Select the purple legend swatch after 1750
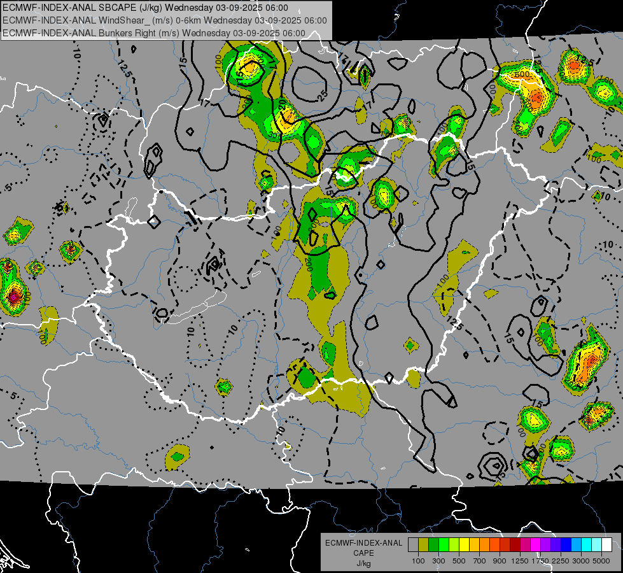 (545, 544)
